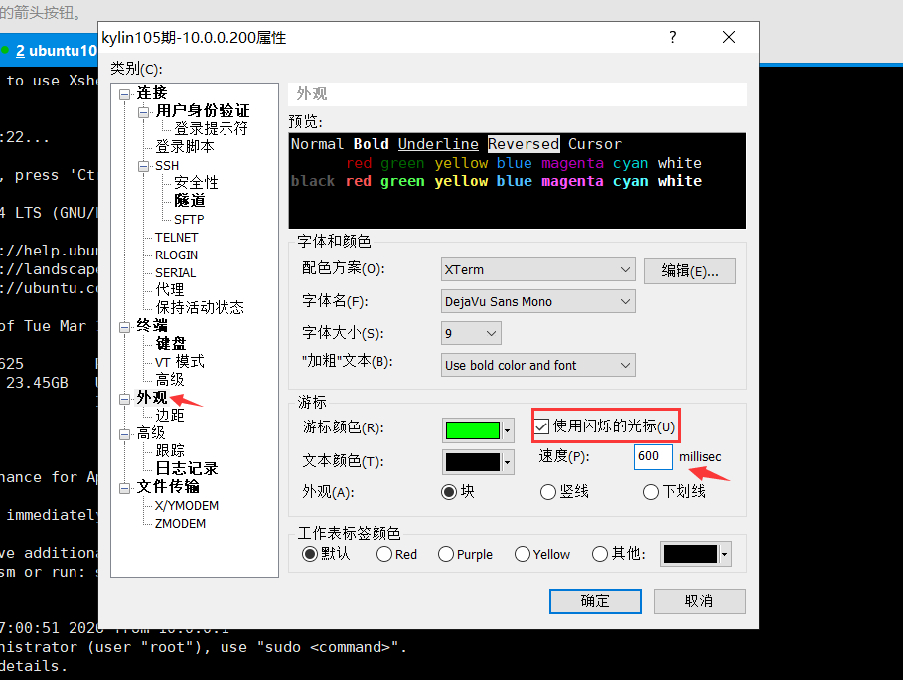Open the VT 模式 settings page
The image size is (903, 680).
(x=180, y=361)
